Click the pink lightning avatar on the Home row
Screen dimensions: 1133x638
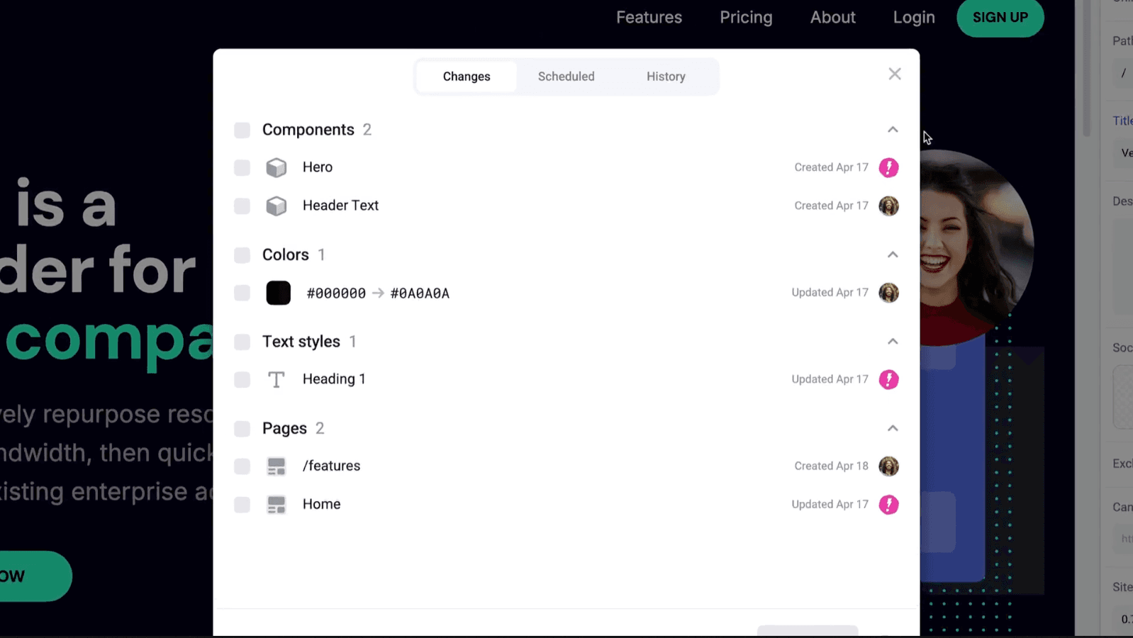(888, 505)
